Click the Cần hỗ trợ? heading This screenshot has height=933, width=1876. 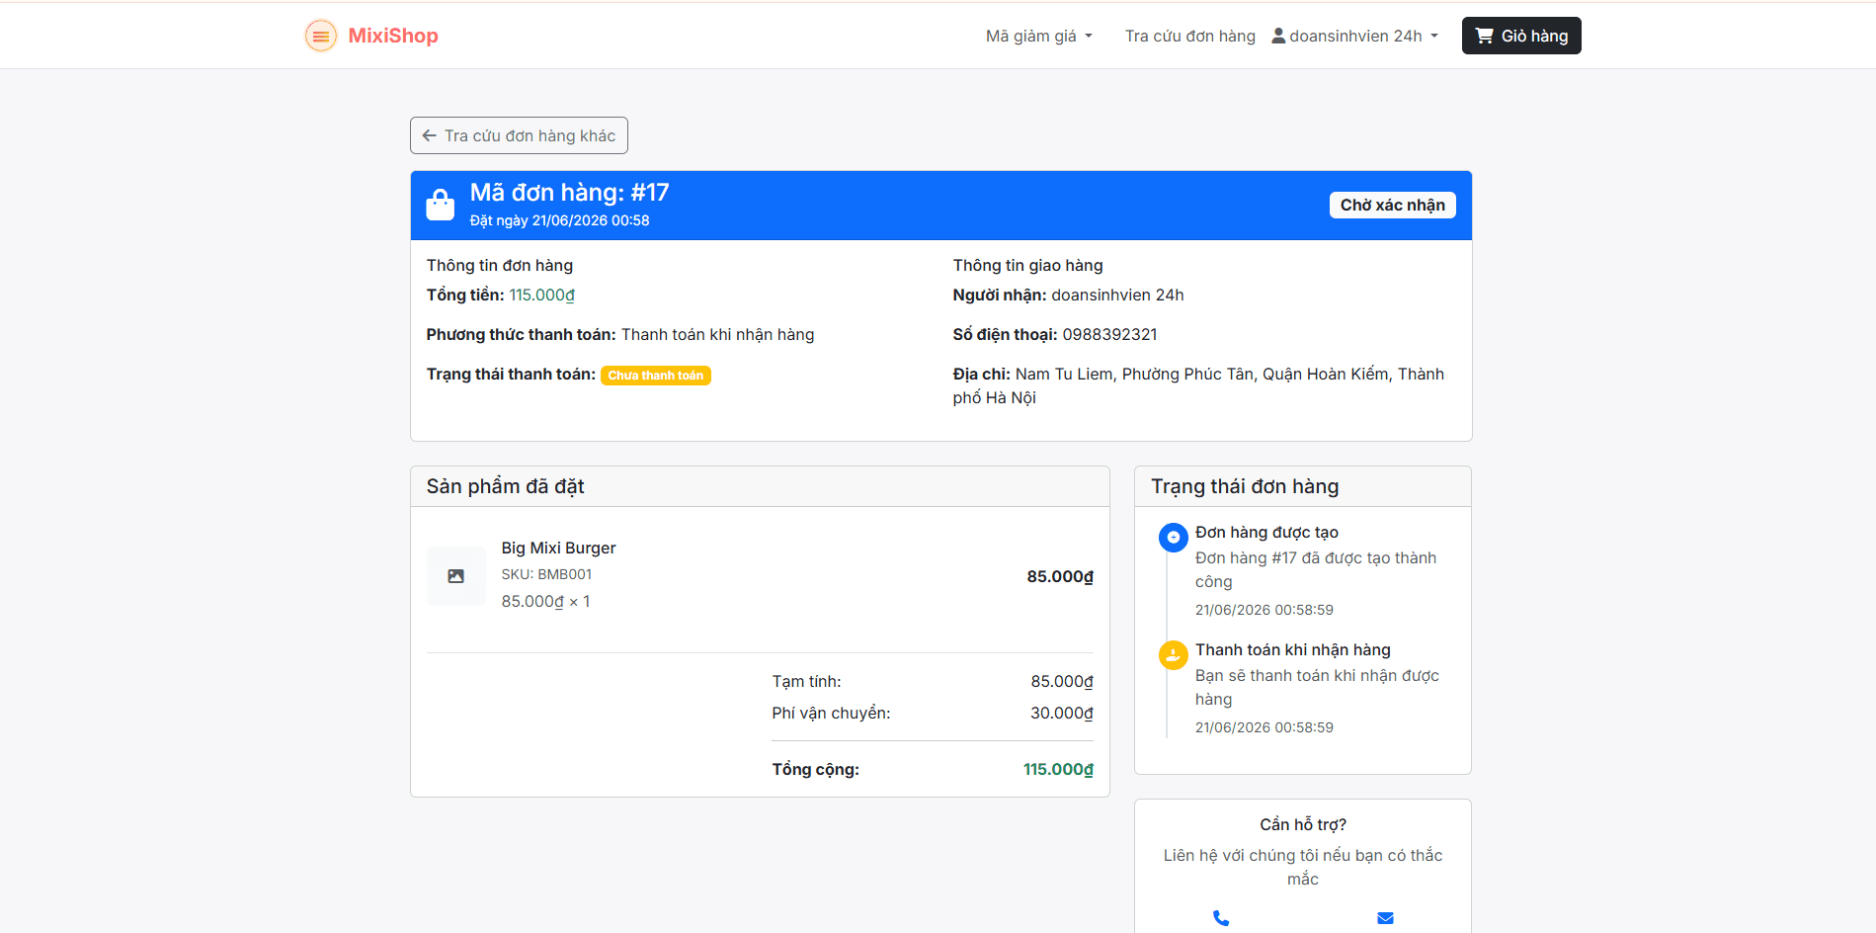(1302, 824)
